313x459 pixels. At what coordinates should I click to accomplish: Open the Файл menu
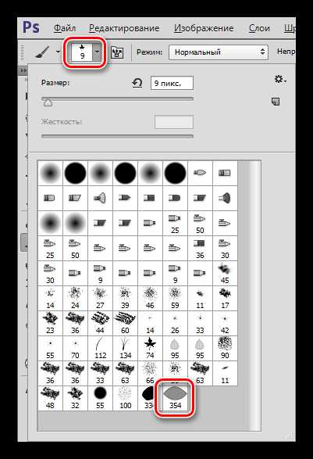click(x=65, y=28)
